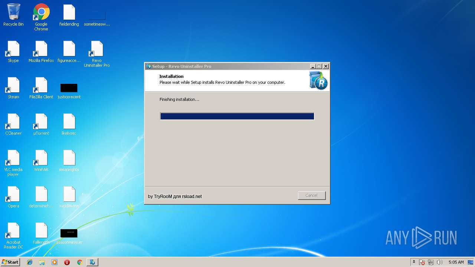
Task: Open Revo Uninstaller Pro desktop shortcut
Action: pyautogui.click(x=97, y=54)
